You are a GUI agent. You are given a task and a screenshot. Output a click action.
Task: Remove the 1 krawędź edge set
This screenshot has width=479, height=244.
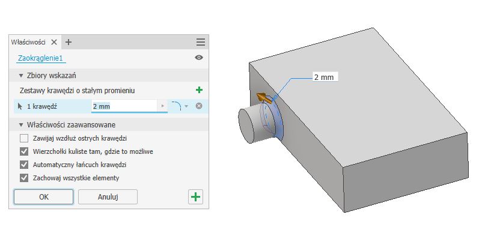point(199,106)
